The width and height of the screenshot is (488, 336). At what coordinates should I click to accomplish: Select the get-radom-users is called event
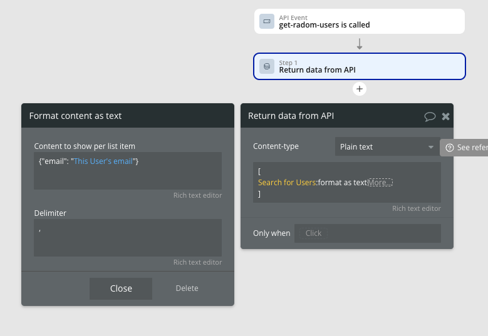tap(360, 21)
